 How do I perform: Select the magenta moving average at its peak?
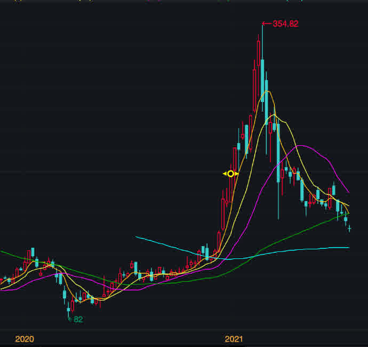point(301,145)
